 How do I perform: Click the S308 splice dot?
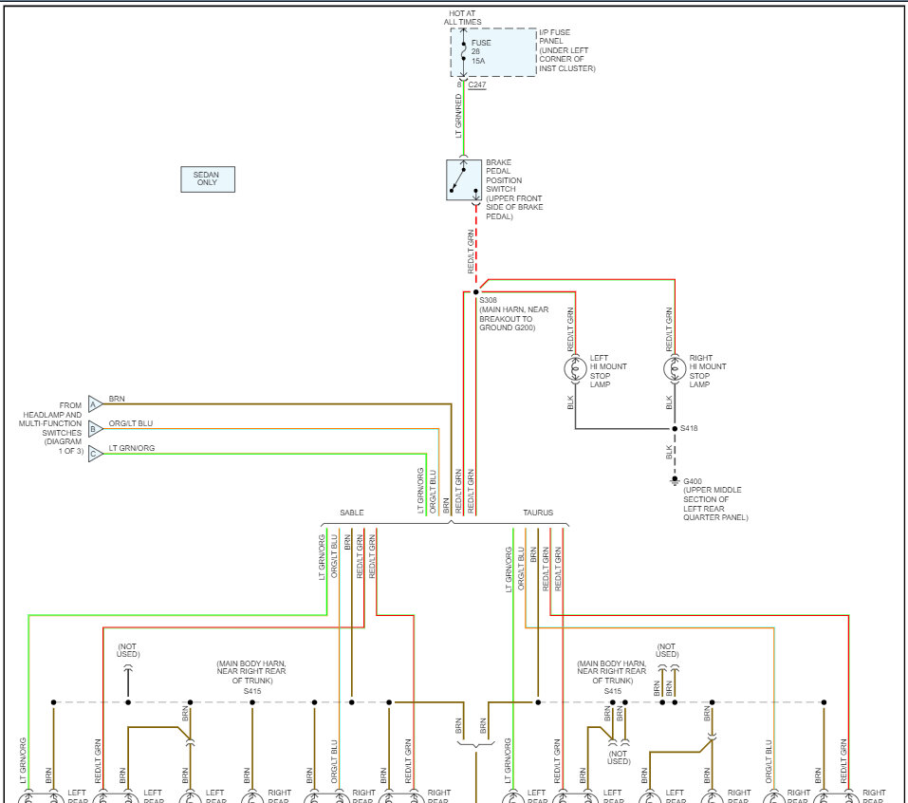(x=476, y=292)
